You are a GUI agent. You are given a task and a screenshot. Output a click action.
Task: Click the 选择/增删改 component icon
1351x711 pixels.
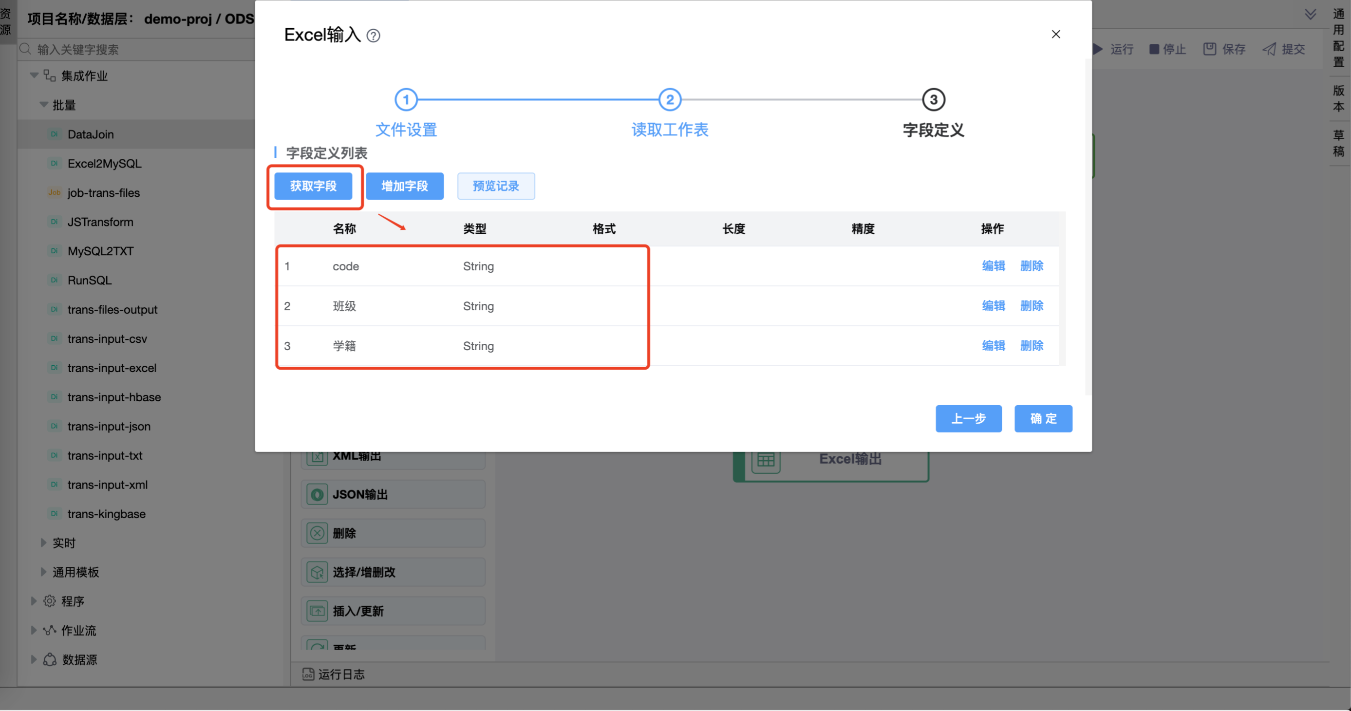coord(317,572)
